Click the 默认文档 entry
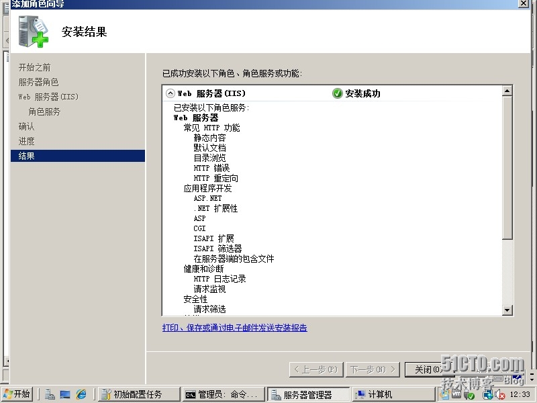Image resolution: width=537 pixels, height=403 pixels. point(209,148)
